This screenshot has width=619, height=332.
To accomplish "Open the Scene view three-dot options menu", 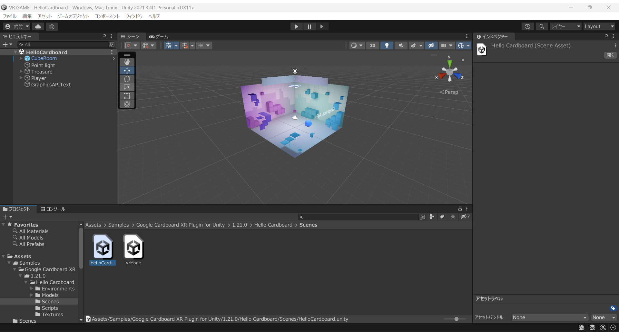I will [x=467, y=36].
